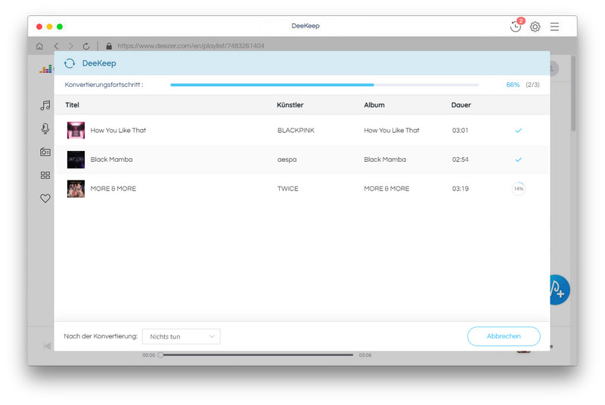Screen dimensions: 605x405
Task: Click the (2/3) conversion count
Action: click(x=532, y=85)
